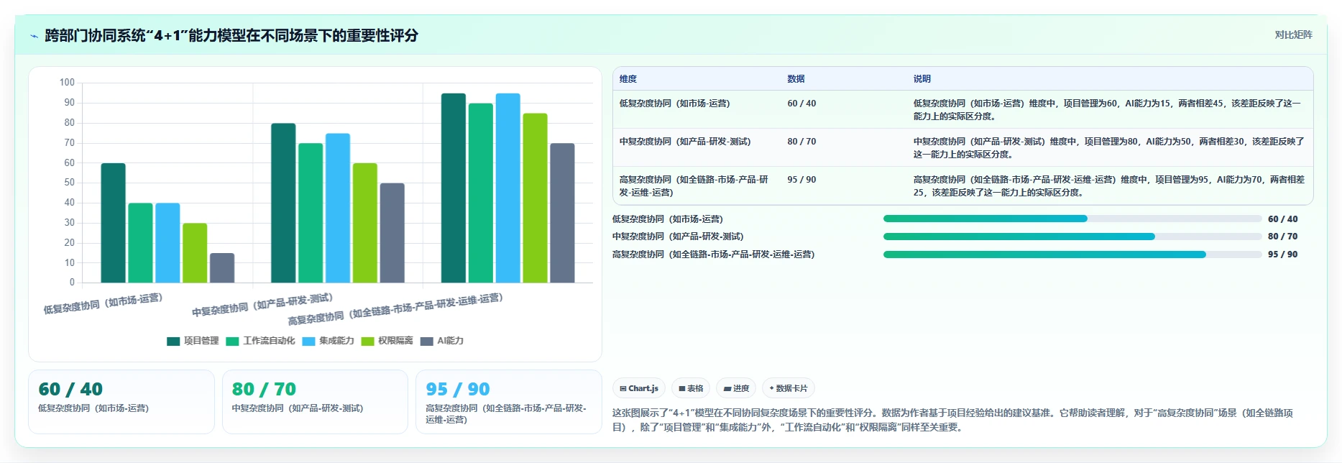1342x463 pixels.
Task: Click the 50 tick label on the y-axis
Action: click(69, 183)
